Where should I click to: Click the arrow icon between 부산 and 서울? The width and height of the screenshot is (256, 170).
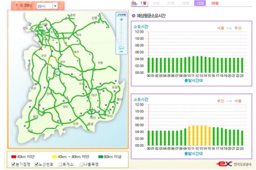pos(229,101)
